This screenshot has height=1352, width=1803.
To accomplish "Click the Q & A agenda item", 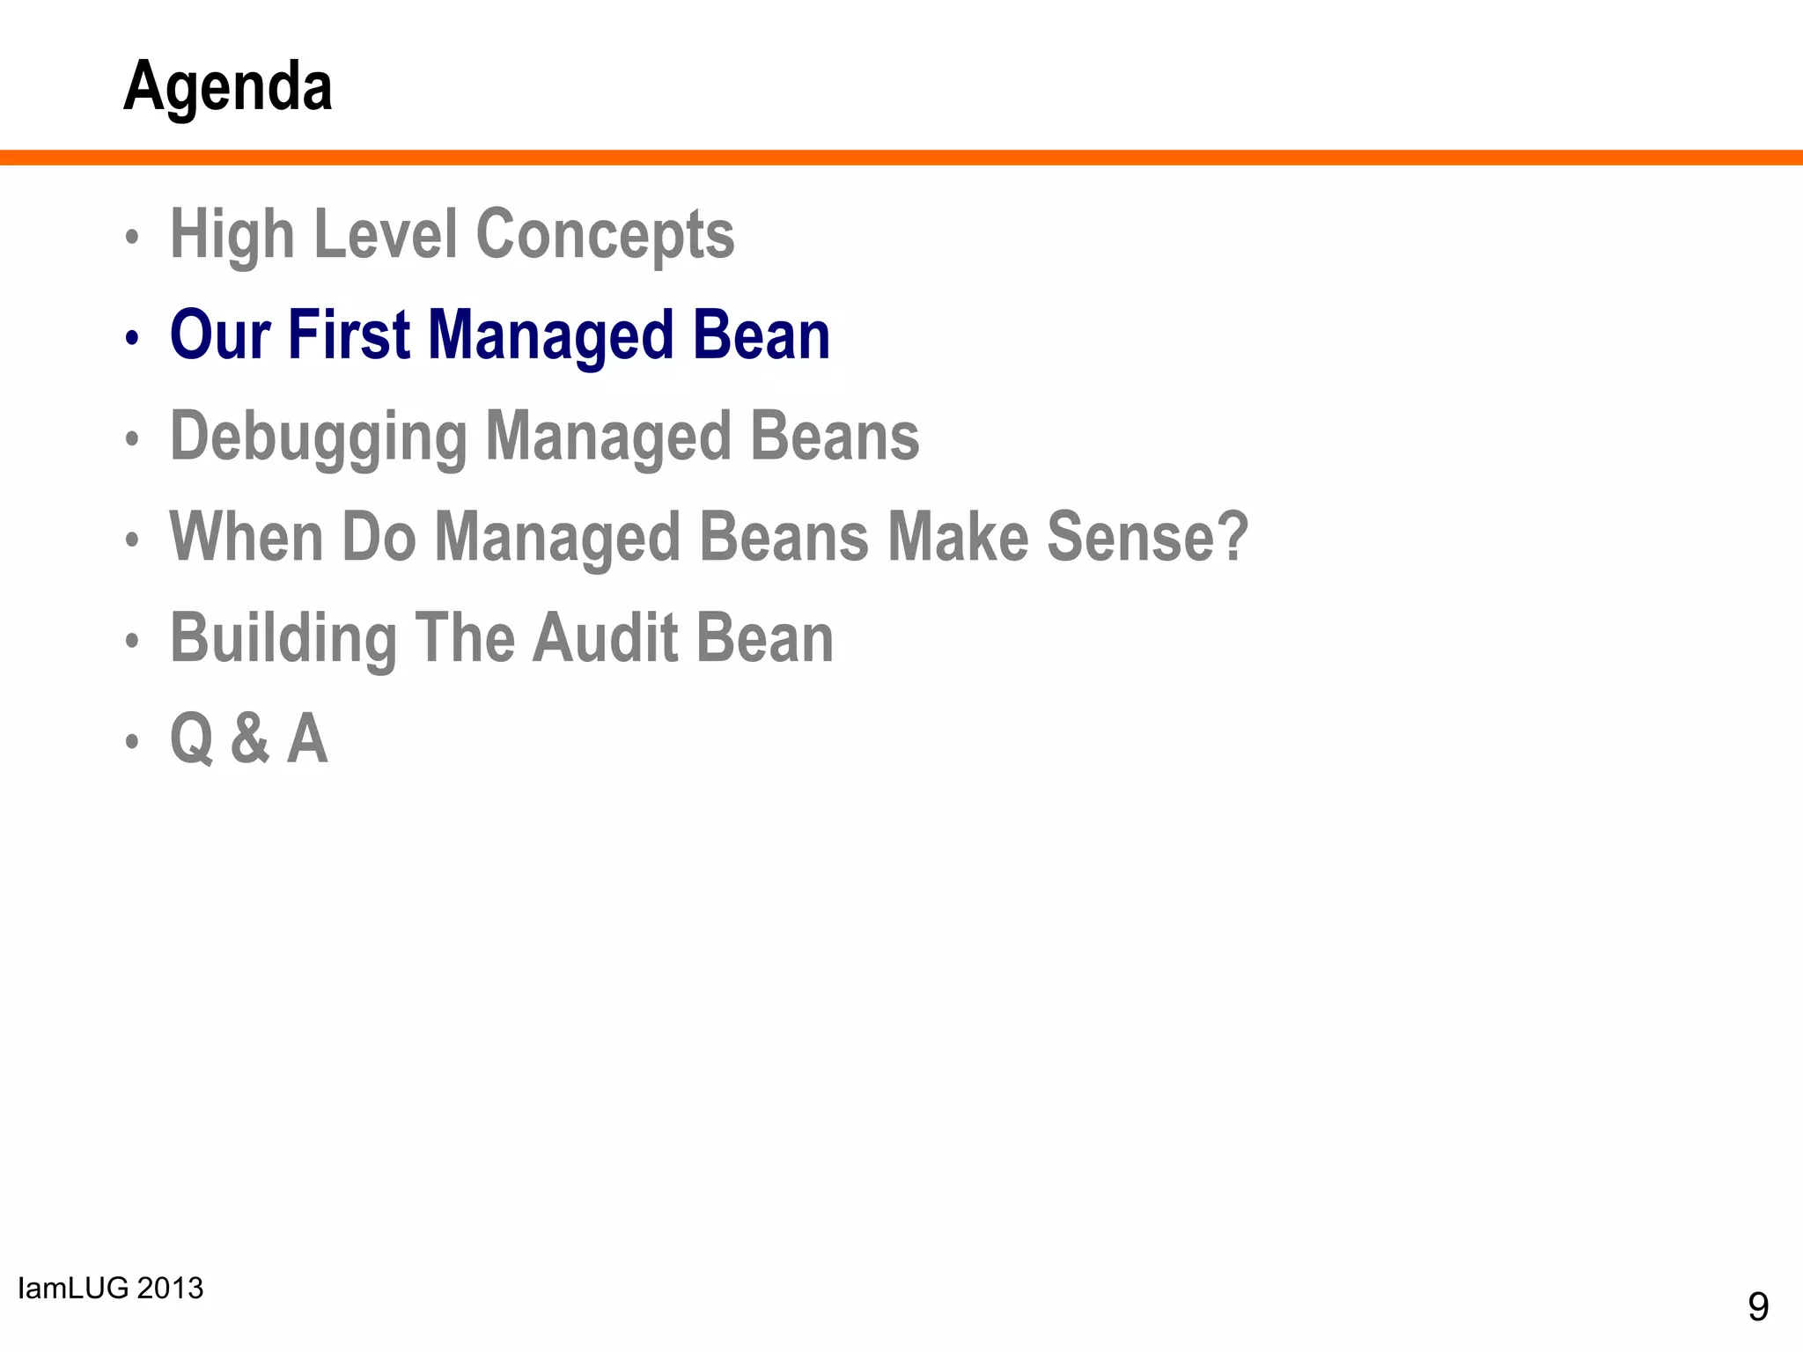I will tap(248, 739).
